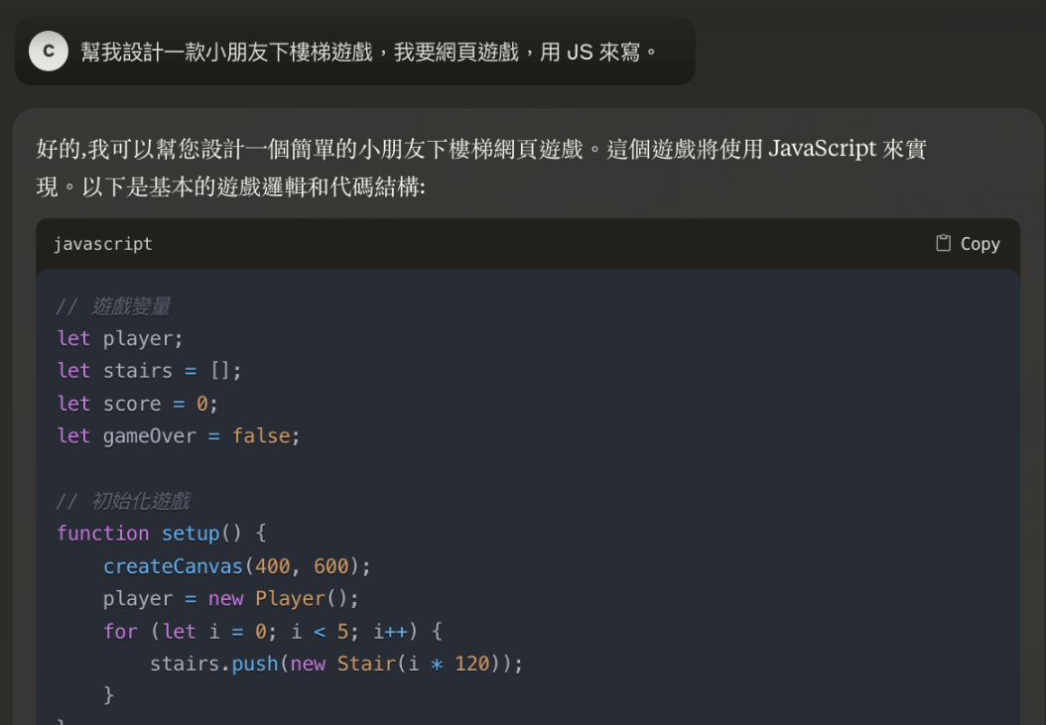Viewport: 1046px width, 725px height.
Task: Click the function setup() declaration line
Action: click(161, 533)
